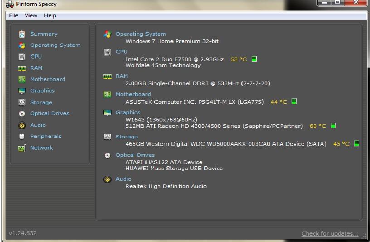Click the CPU heading in summary panel

[x=122, y=52]
